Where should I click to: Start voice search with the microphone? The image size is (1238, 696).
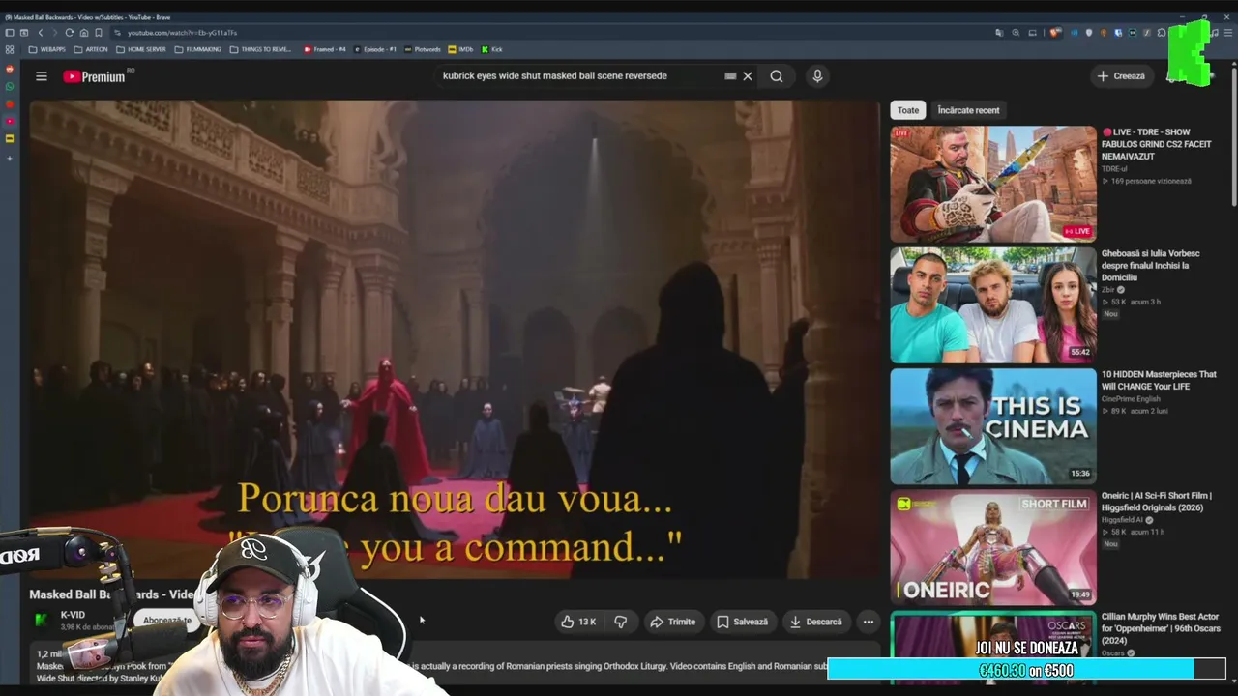[x=817, y=76]
